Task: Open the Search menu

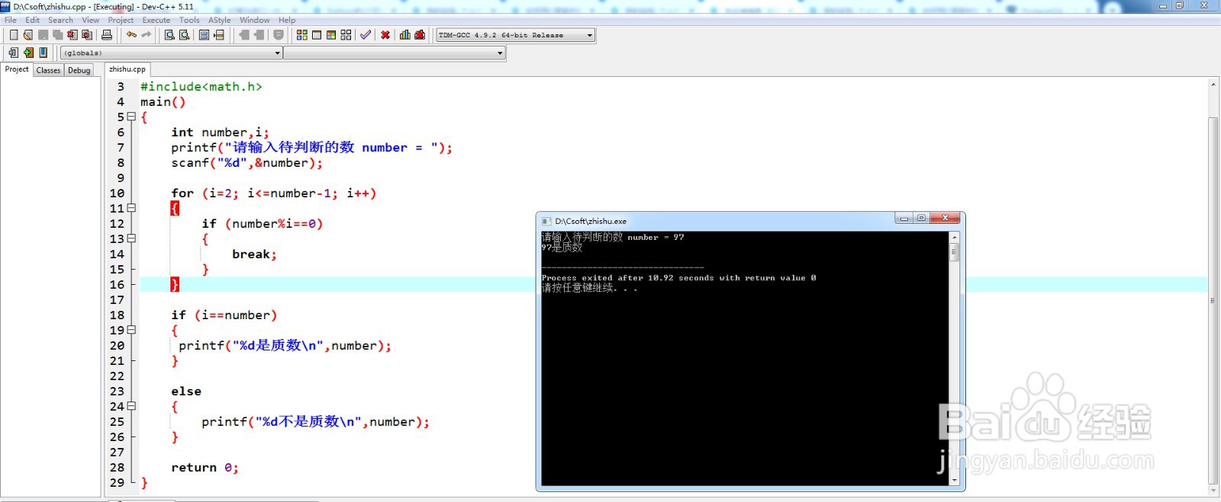Action: tap(60, 20)
